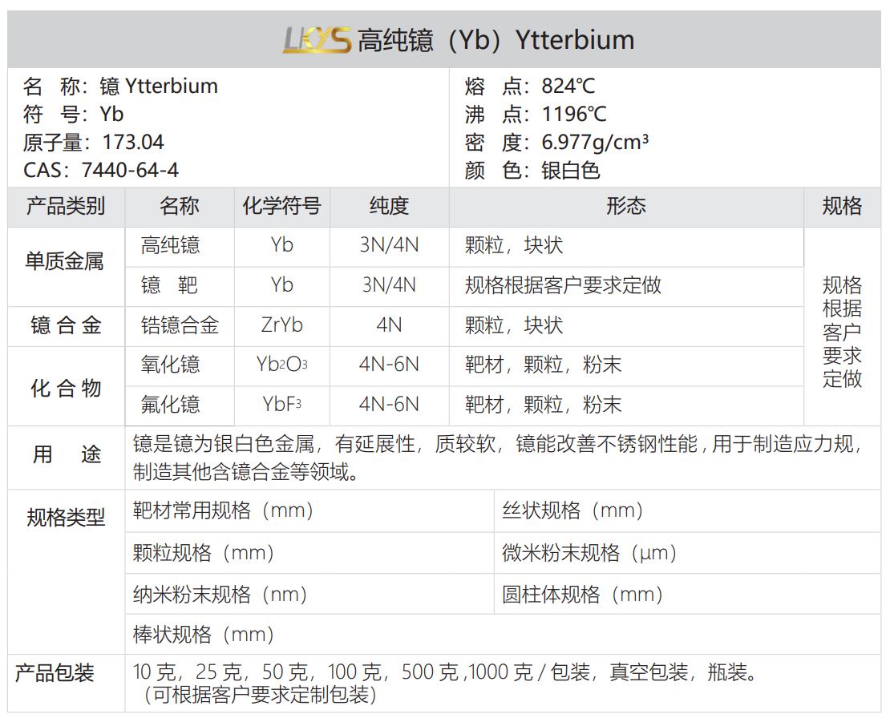Click the YbF3 formula cell
This screenshot has height=722, width=890.
281,405
